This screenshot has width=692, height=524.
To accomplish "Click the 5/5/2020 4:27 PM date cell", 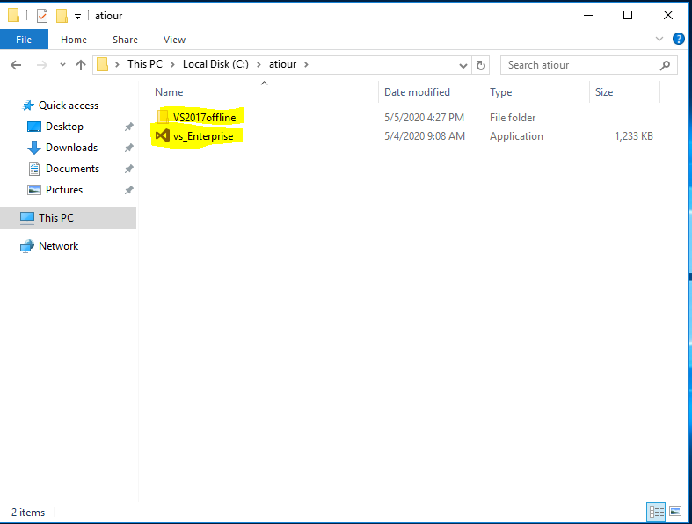I will tap(424, 118).
